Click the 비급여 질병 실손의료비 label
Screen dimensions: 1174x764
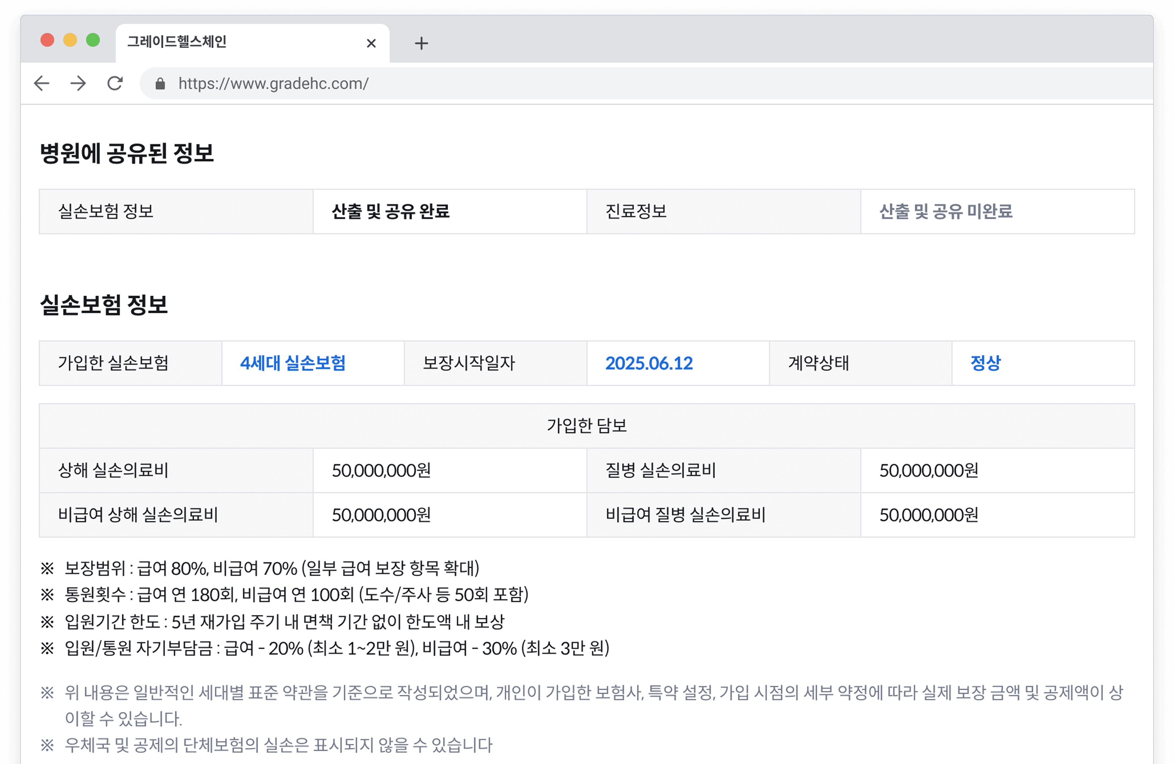click(686, 515)
